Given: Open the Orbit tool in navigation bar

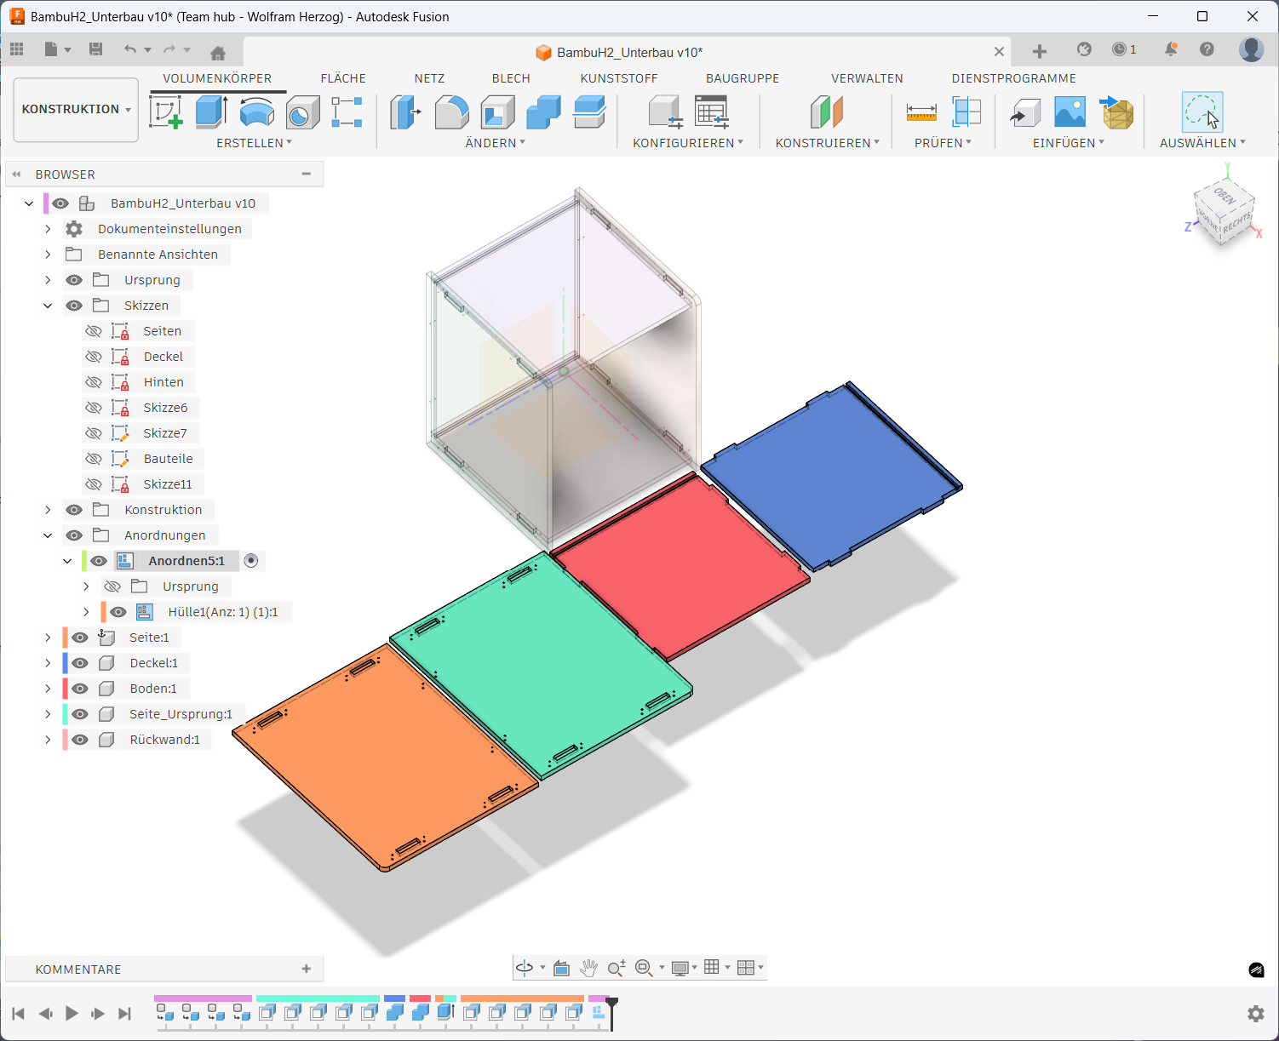Looking at the screenshot, I should pos(525,968).
